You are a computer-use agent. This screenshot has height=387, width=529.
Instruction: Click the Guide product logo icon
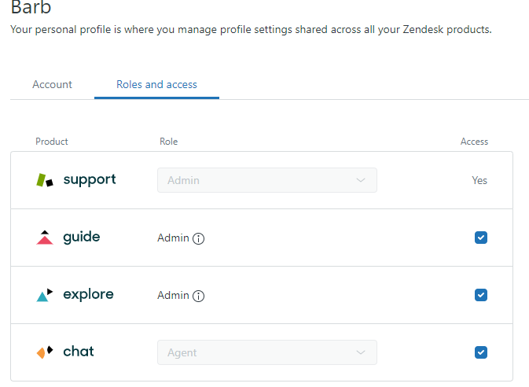coord(45,238)
